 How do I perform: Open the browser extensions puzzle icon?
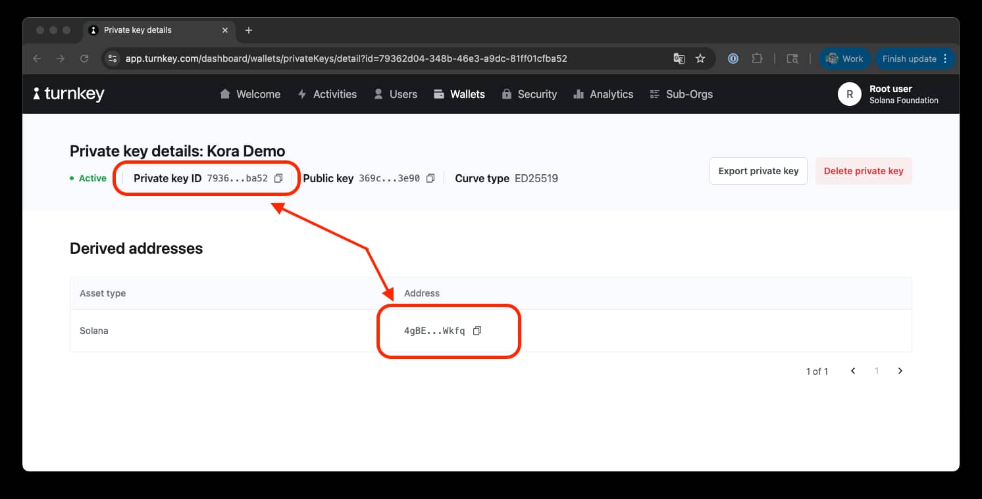[757, 59]
